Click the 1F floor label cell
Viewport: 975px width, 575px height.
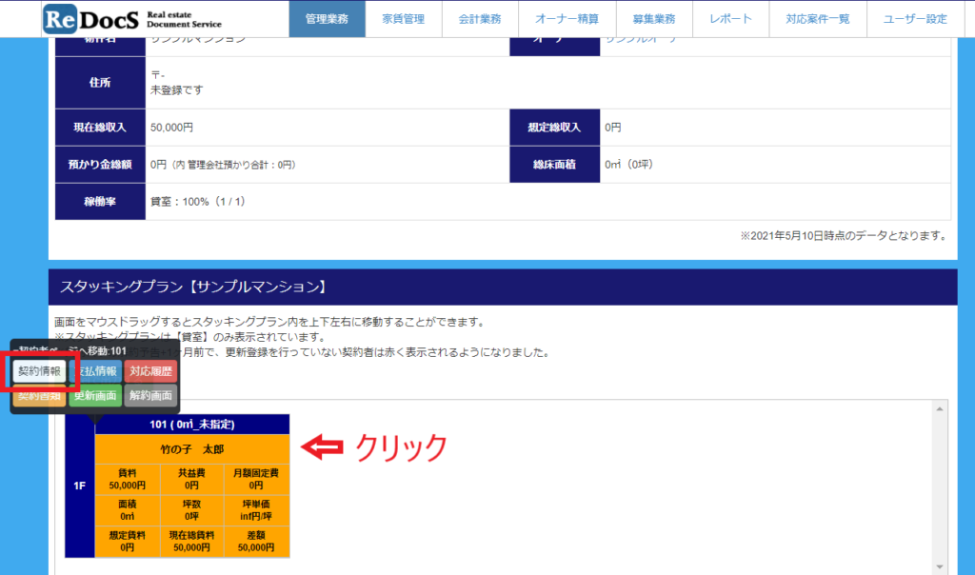pyautogui.click(x=80, y=486)
